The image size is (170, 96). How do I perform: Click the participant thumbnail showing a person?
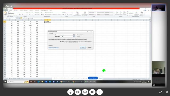click(158, 67)
